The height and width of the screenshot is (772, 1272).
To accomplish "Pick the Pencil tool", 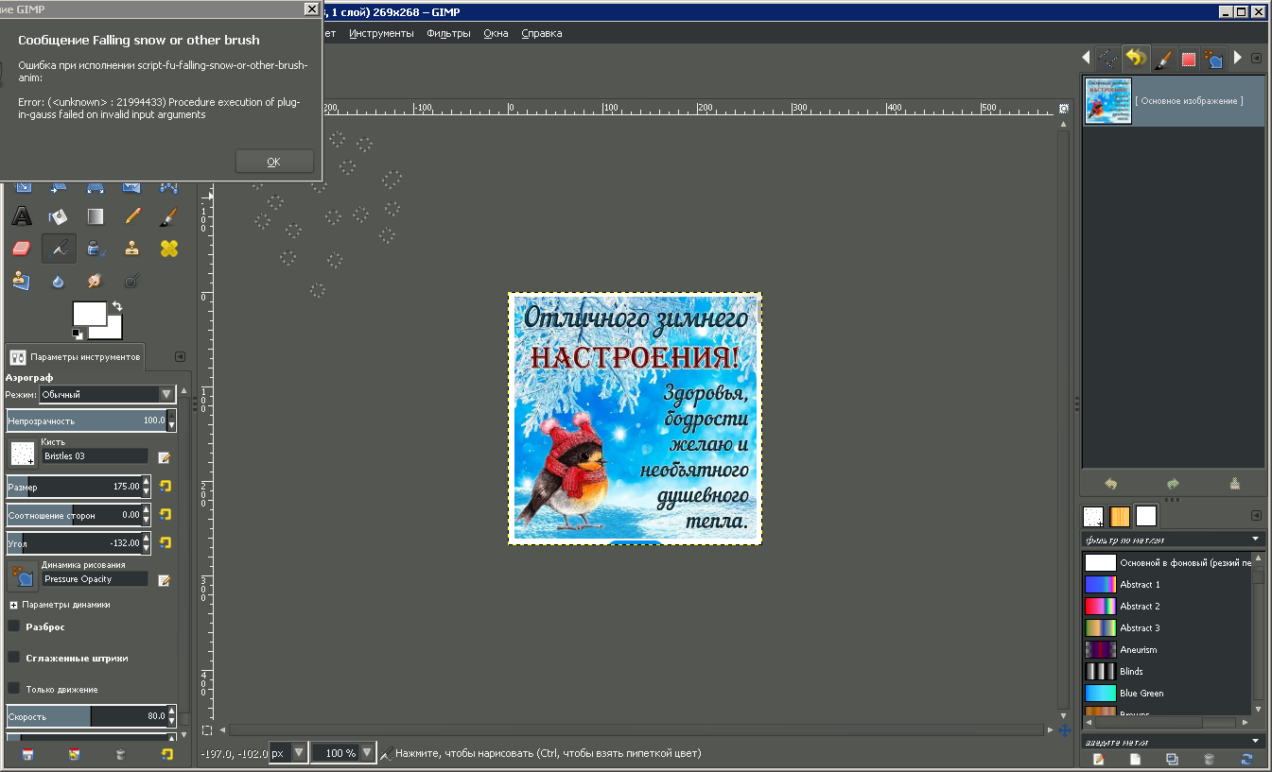I will click(x=132, y=217).
